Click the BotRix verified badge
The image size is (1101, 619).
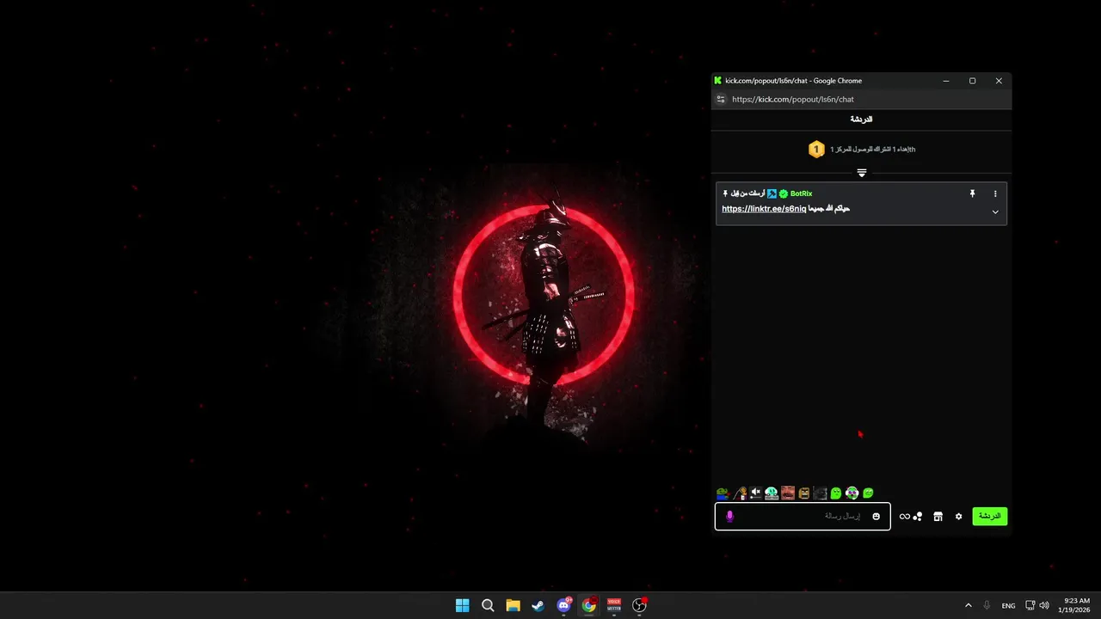click(784, 193)
